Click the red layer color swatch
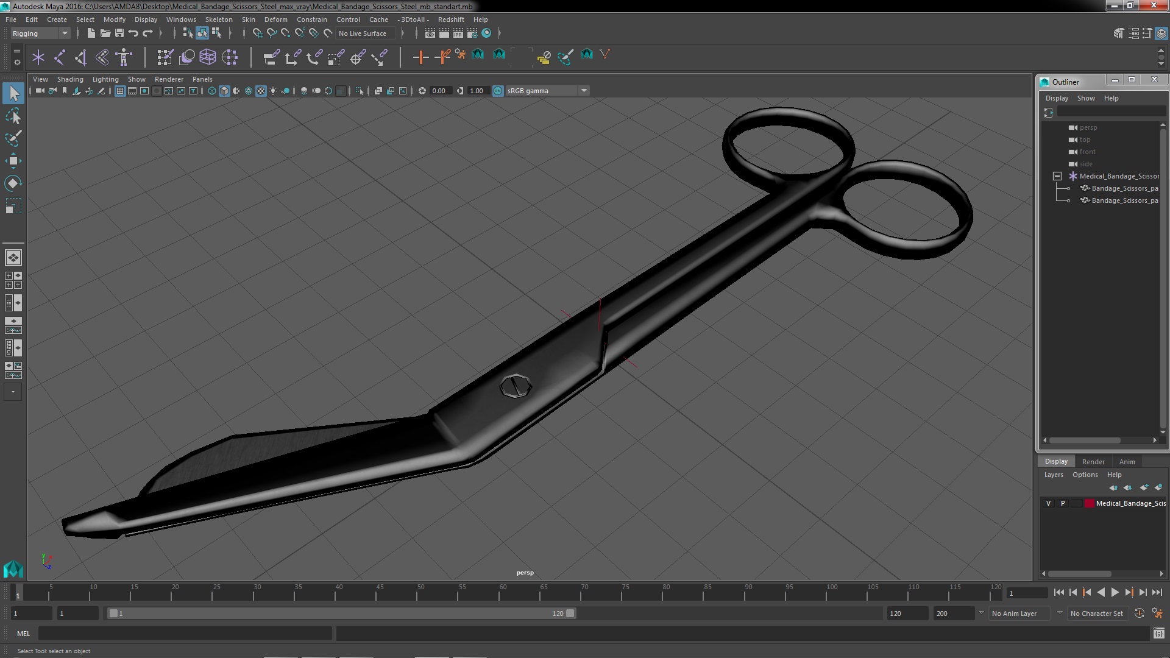This screenshot has height=658, width=1170. (x=1089, y=503)
